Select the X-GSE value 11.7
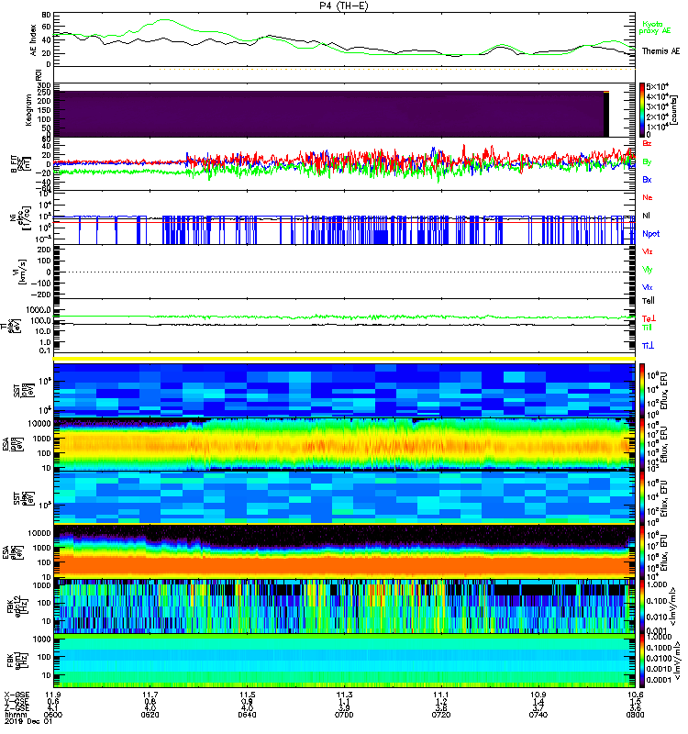Image resolution: width=688 pixels, height=734 pixels. point(150,695)
